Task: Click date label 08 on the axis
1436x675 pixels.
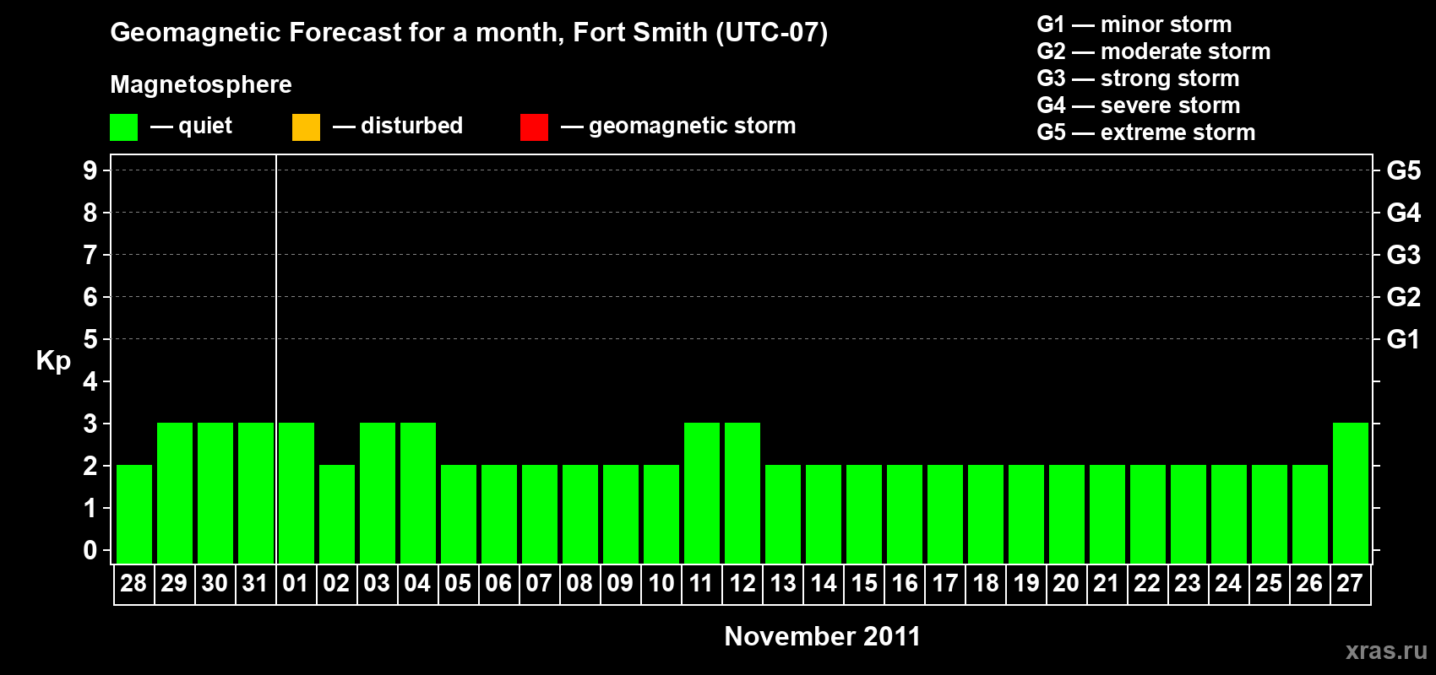Action: [579, 584]
